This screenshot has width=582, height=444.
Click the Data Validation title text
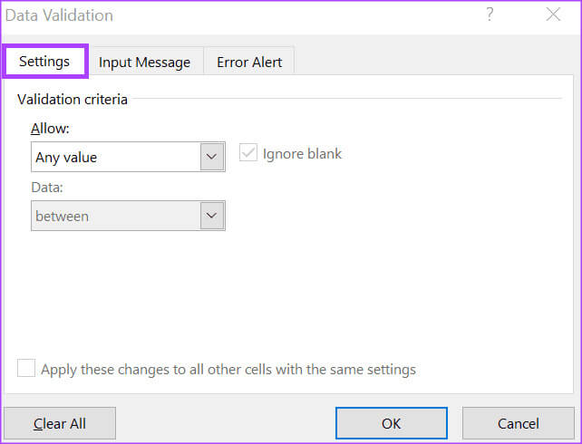(x=59, y=15)
